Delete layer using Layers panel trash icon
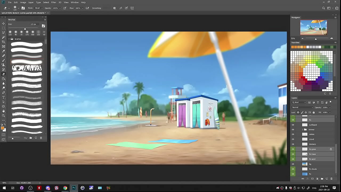This screenshot has width=341, height=192. pyautogui.click(x=331, y=179)
